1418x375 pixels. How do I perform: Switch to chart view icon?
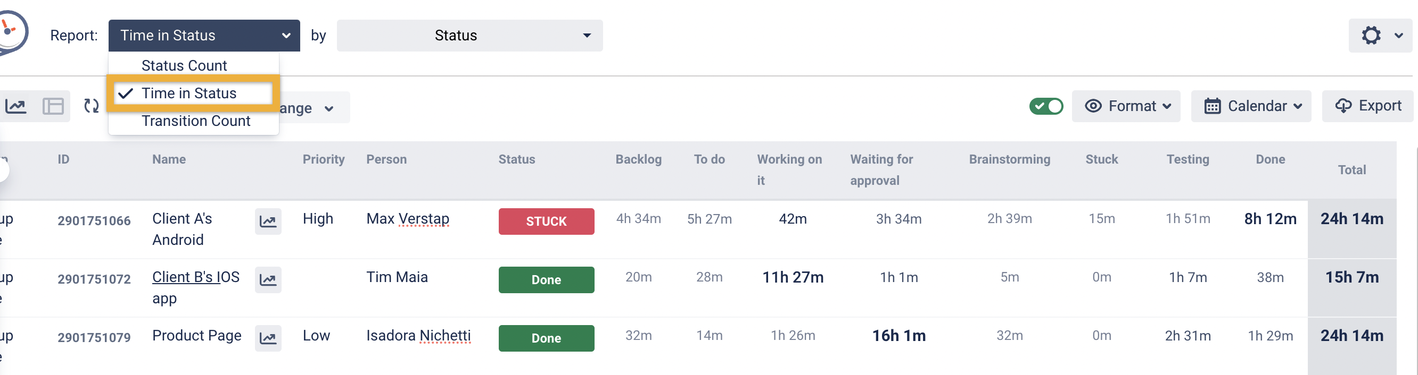[x=17, y=106]
